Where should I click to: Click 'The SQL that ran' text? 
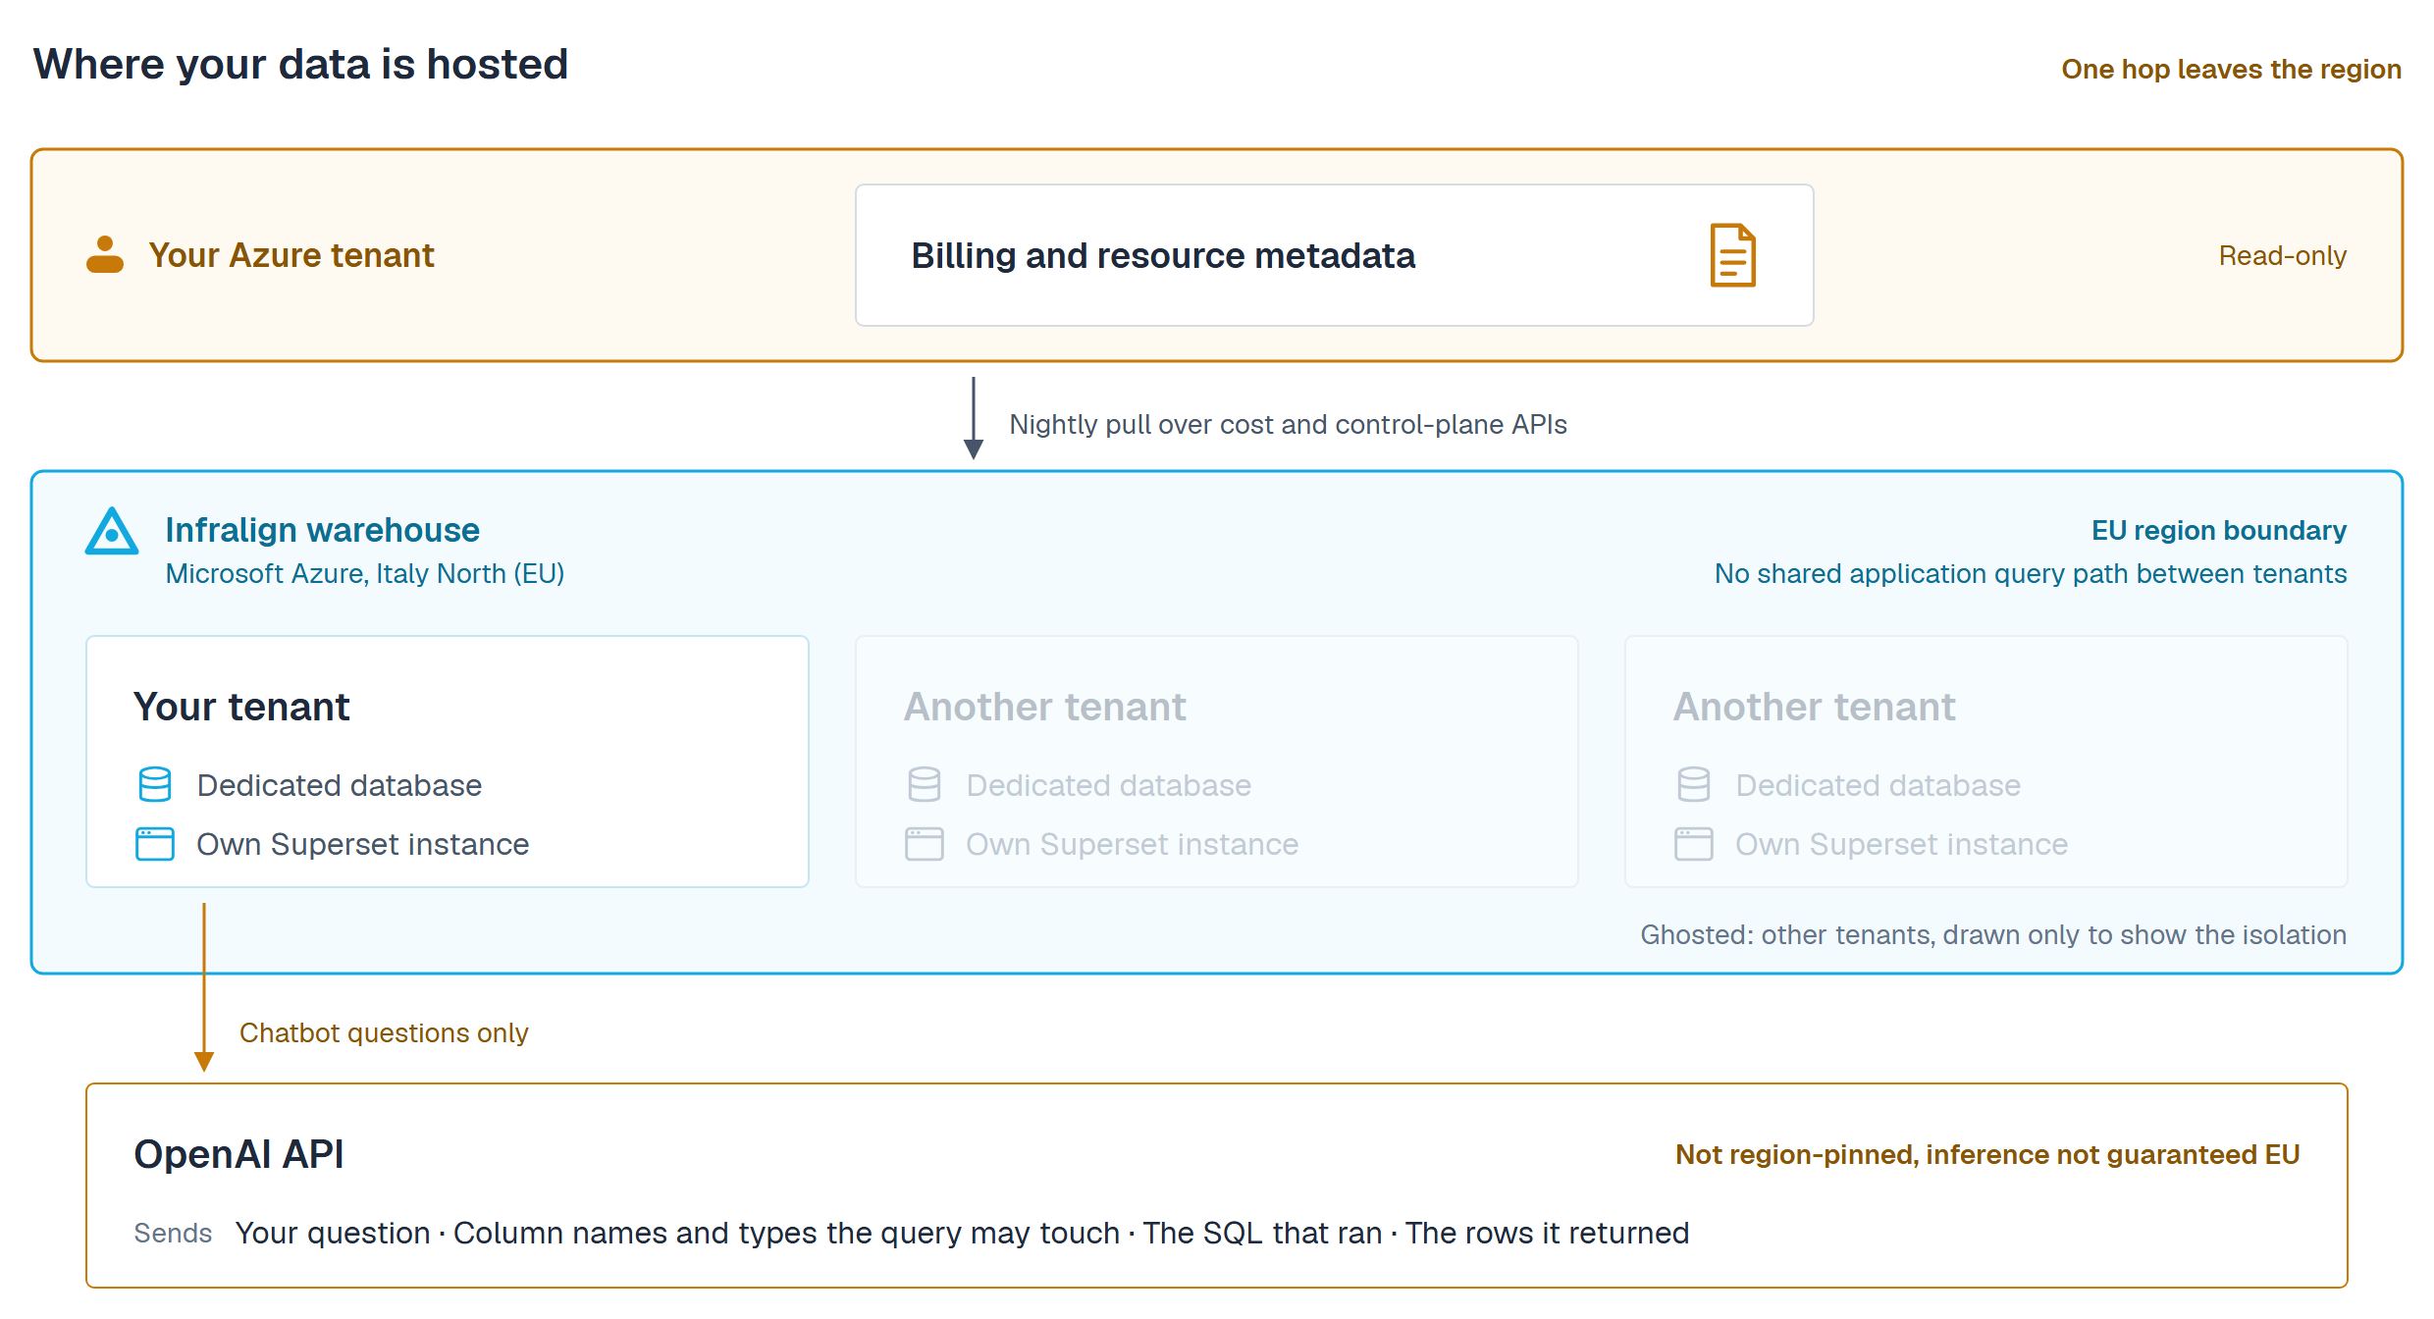[x=1262, y=1233]
